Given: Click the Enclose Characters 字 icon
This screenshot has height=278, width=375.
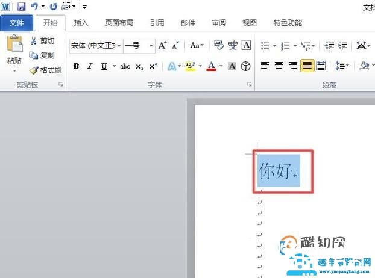Looking at the screenshot, I should 245,66.
